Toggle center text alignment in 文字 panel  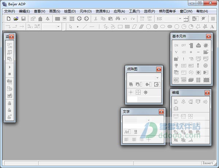(134, 140)
